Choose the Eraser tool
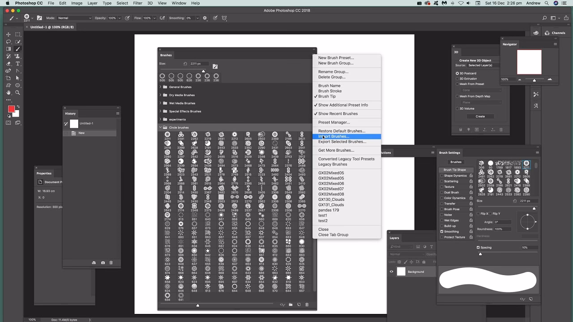The height and width of the screenshot is (322, 573). coord(9,63)
